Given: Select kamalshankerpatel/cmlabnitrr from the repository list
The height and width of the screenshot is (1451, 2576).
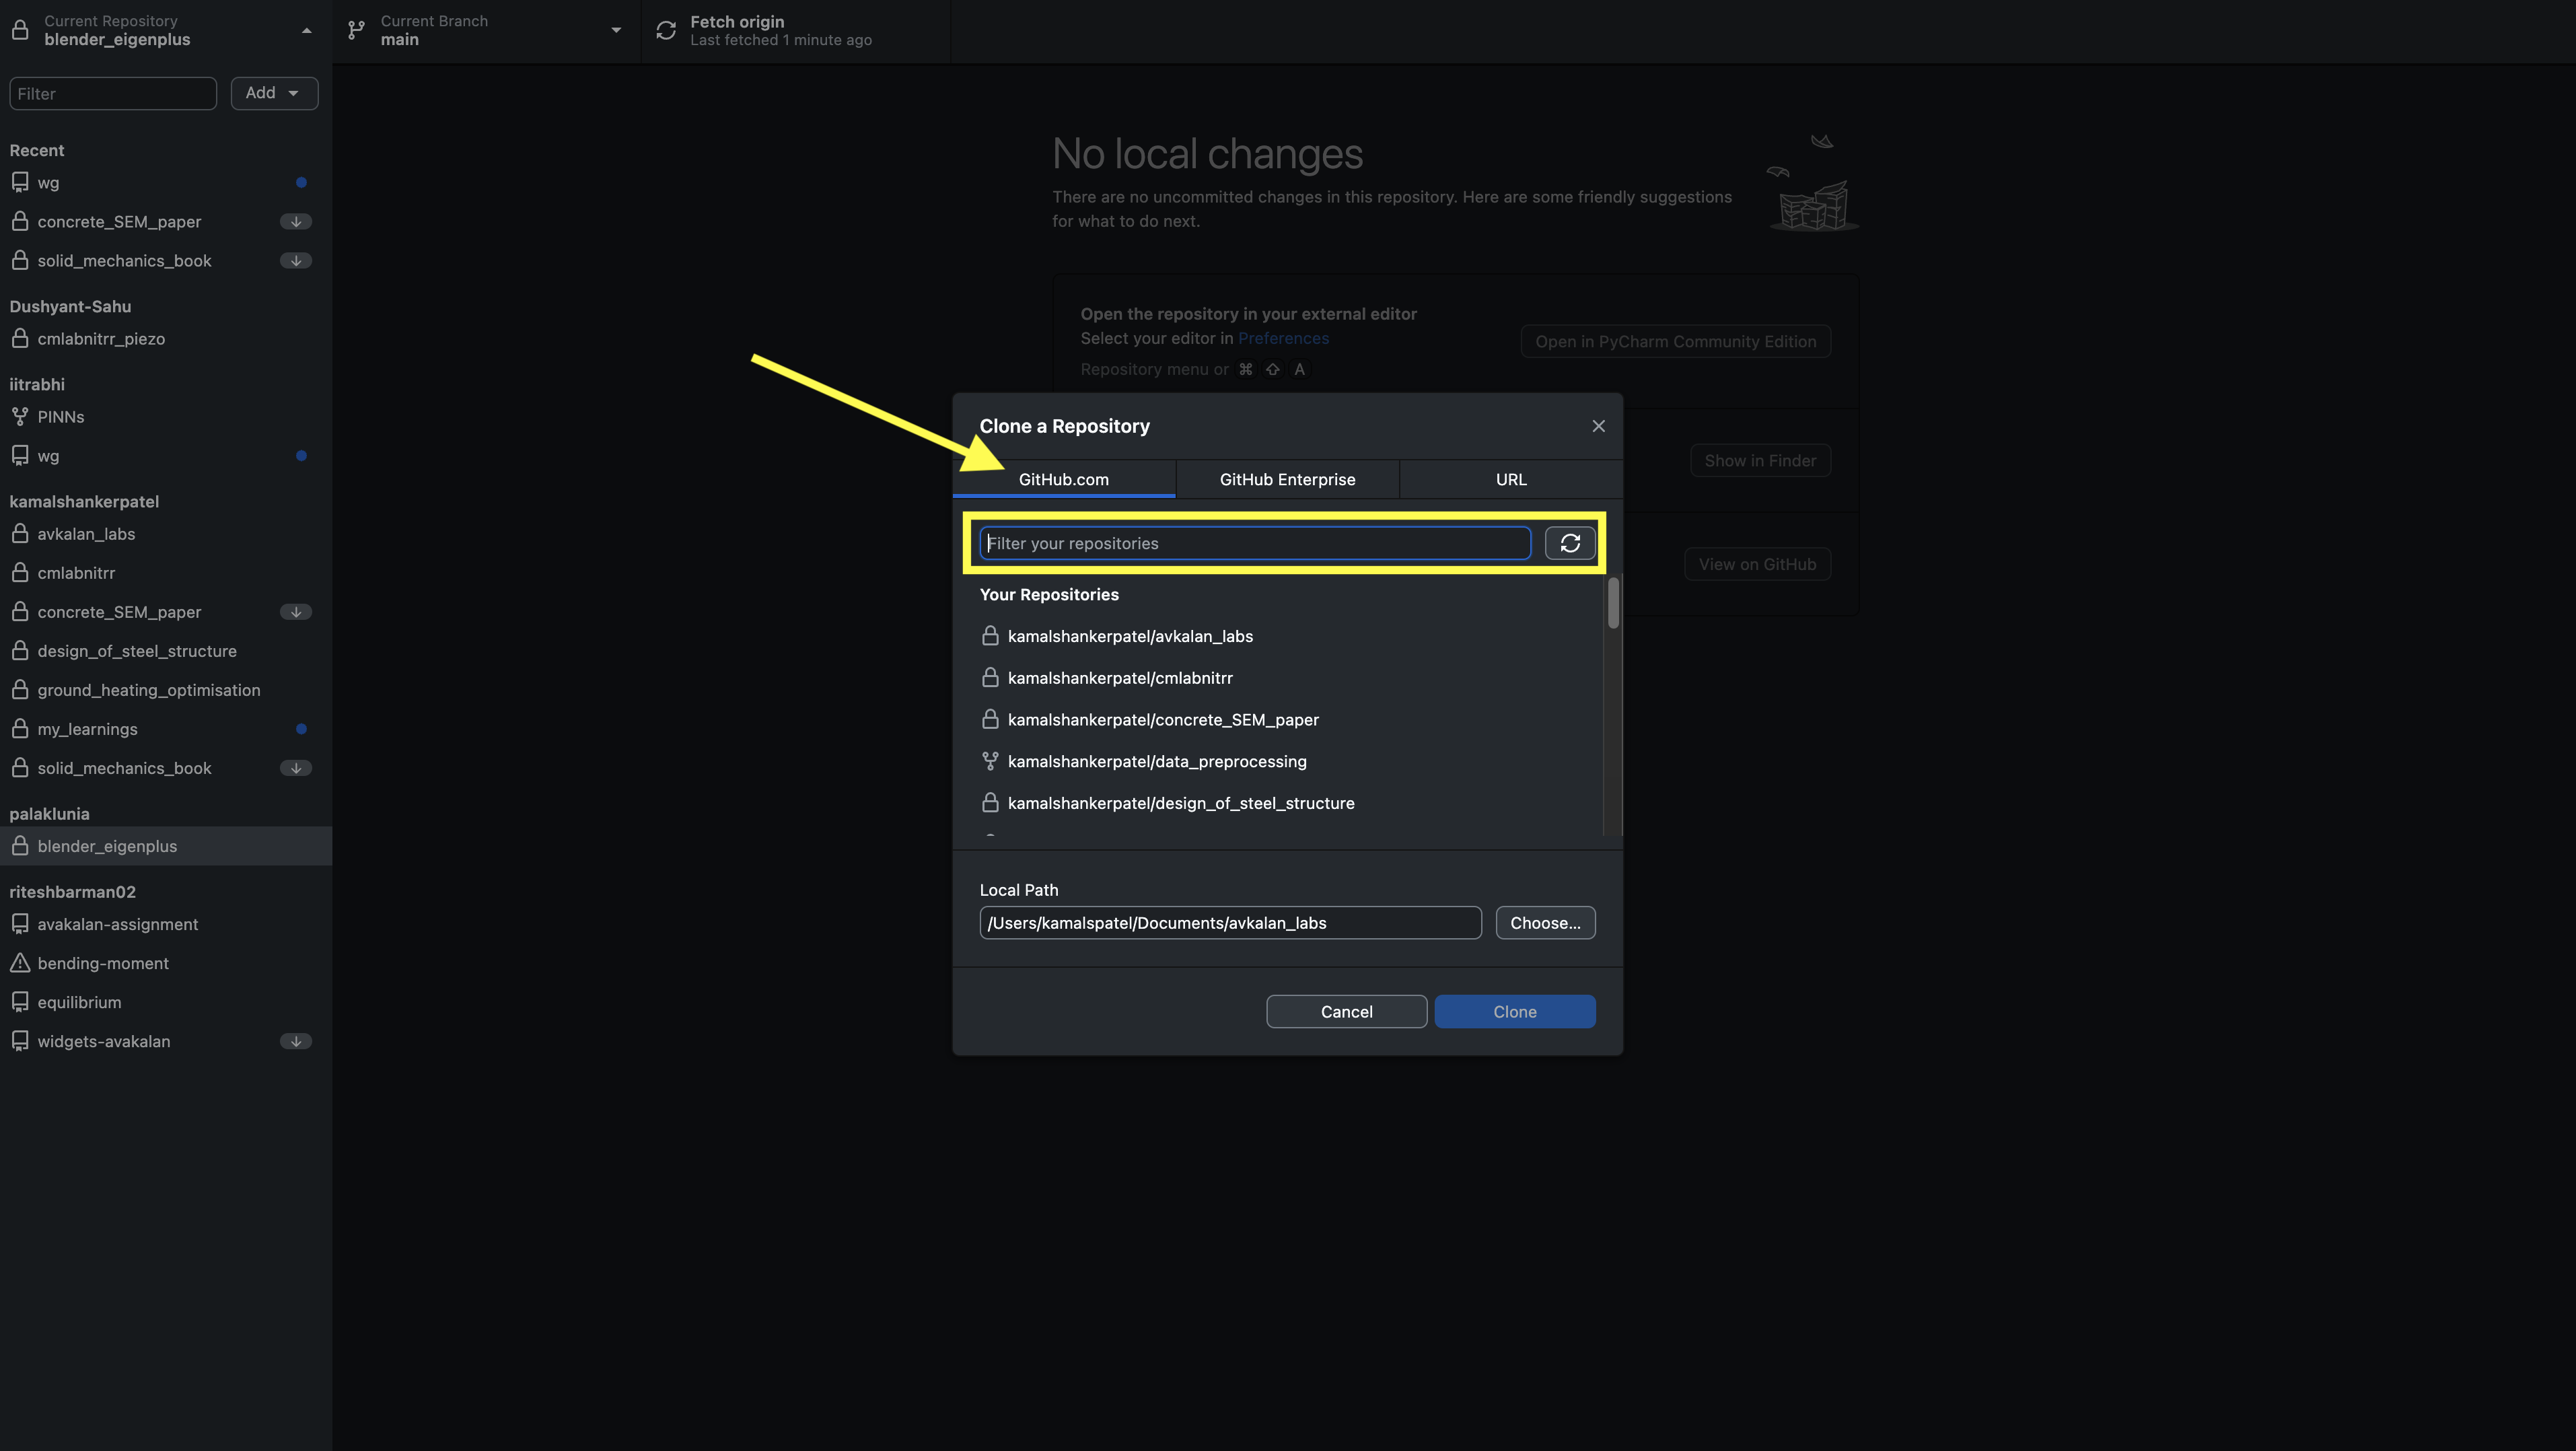Looking at the screenshot, I should [1120, 678].
